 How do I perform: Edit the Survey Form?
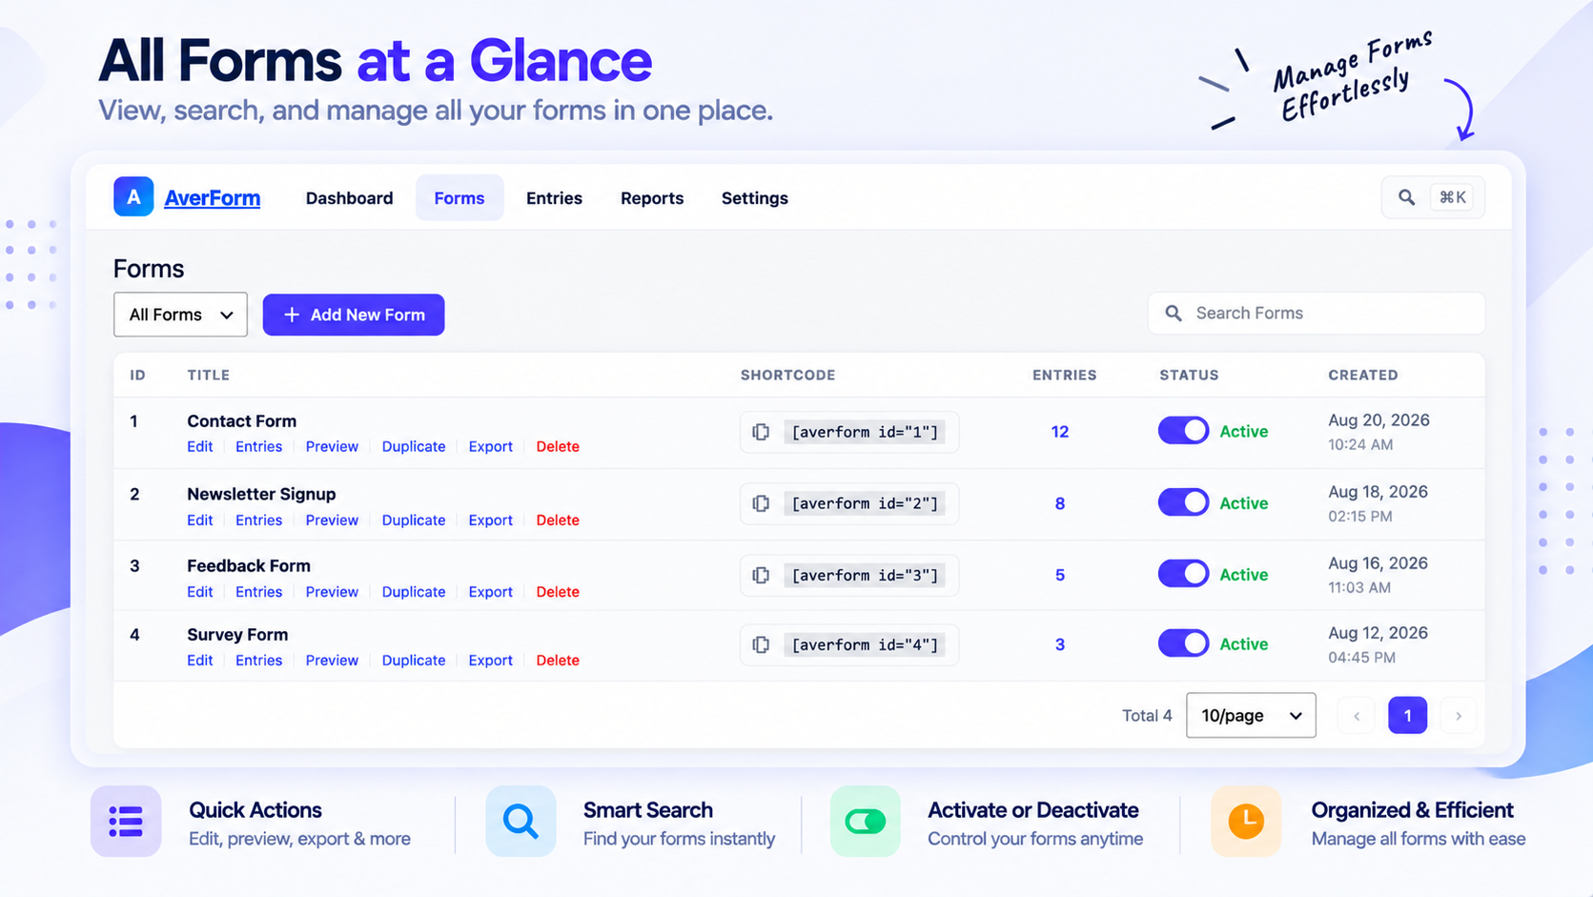point(200,660)
